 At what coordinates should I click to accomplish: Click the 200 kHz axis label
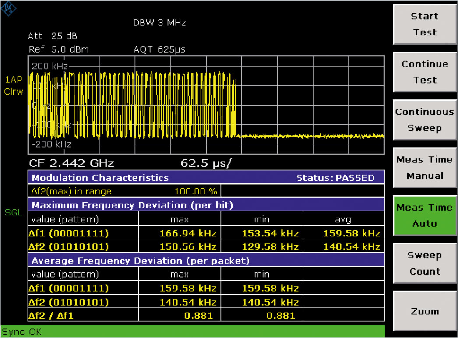pos(49,66)
